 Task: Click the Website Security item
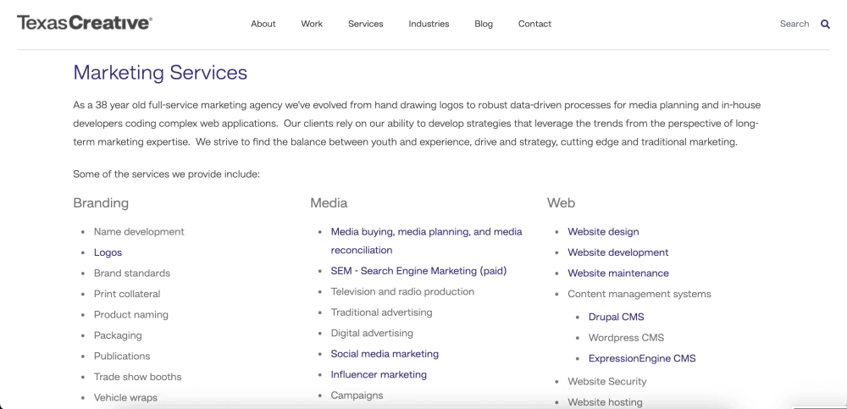point(607,381)
